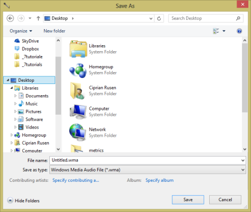Click the Sound Recorder microphone title icon
This screenshot has height=212, width=251.
[6, 5]
